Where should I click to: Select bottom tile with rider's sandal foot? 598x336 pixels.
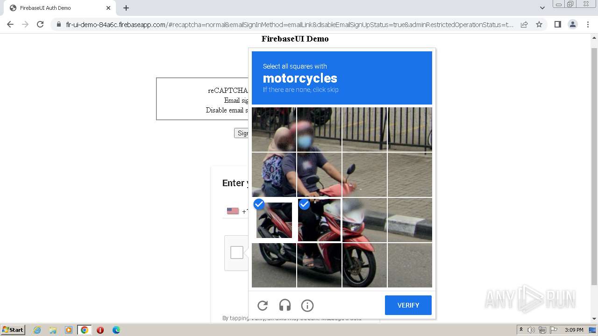(x=319, y=265)
